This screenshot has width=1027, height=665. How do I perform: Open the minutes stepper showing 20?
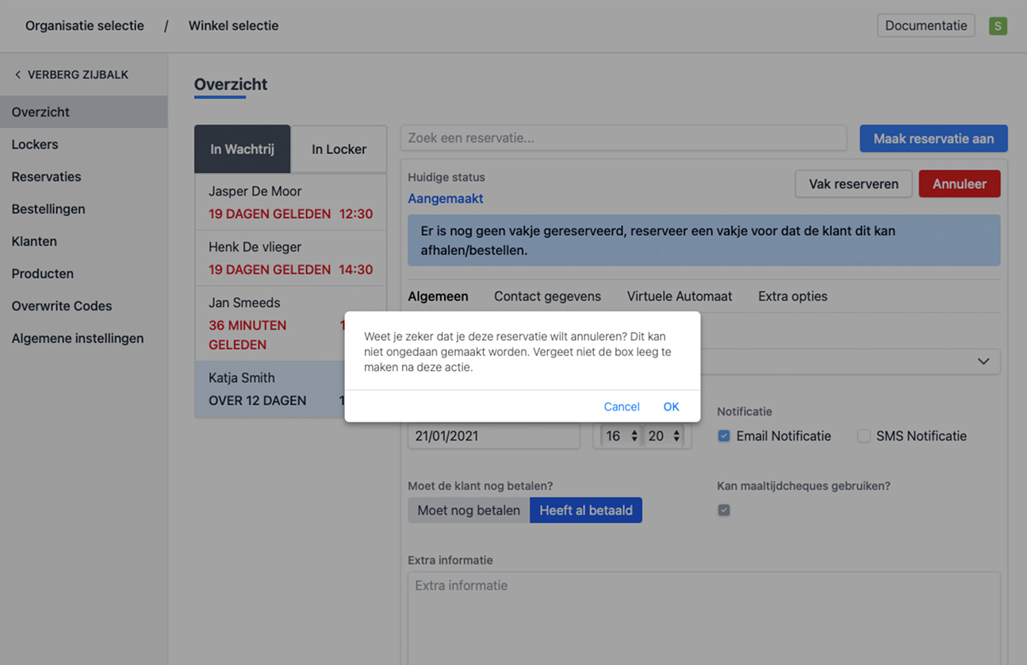click(x=664, y=436)
